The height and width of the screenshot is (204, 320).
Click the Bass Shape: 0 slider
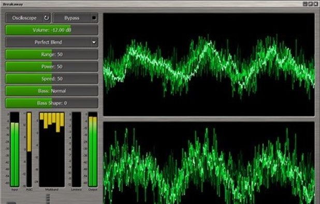pos(52,103)
